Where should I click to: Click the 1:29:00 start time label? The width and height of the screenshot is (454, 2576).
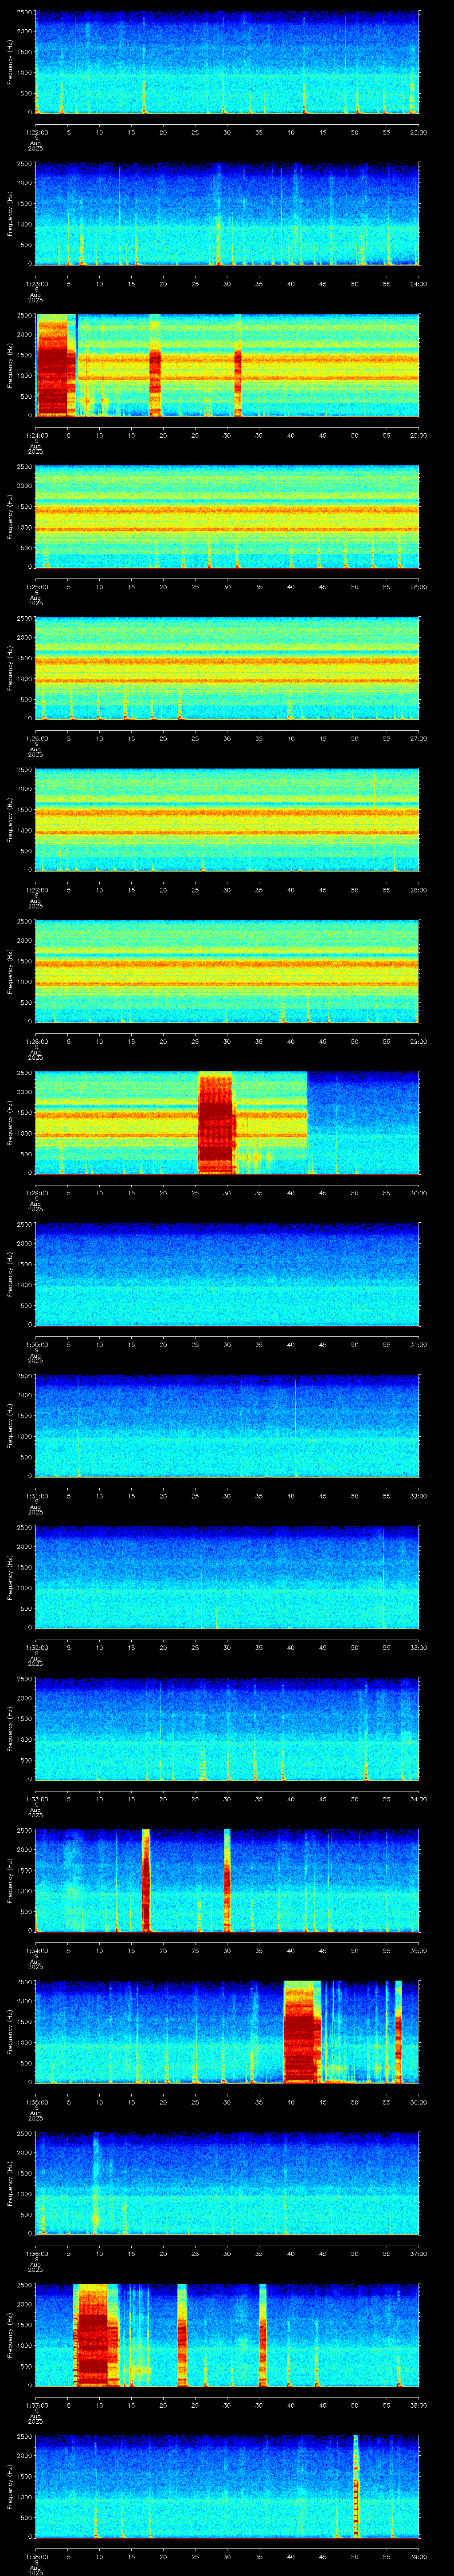tap(36, 1193)
